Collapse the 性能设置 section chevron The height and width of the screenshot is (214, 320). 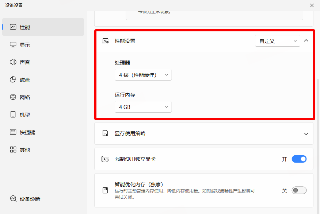point(306,41)
